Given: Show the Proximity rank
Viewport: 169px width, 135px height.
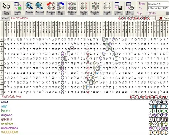Looking at the screenshot, I should tap(95, 6).
